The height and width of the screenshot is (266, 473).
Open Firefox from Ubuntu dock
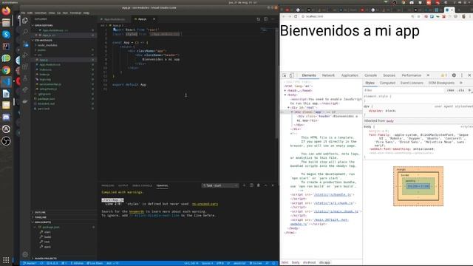pos(6,11)
